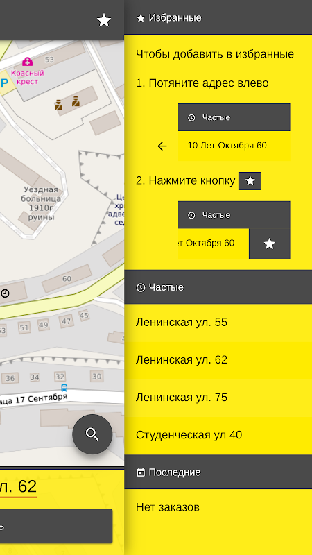Tap the Нет заказов text
The height and width of the screenshot is (555, 312).
[168, 507]
